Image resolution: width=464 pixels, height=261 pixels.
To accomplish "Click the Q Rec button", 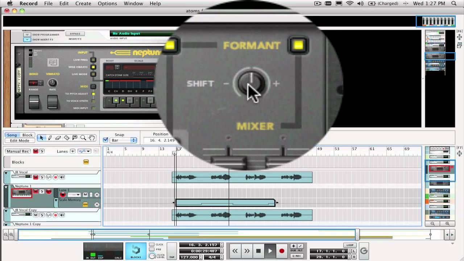I will click(297, 256).
